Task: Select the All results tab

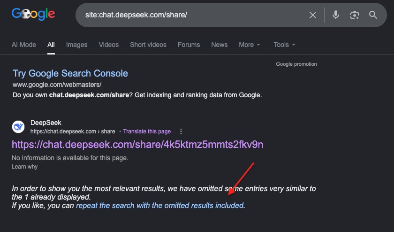Action: coord(51,45)
